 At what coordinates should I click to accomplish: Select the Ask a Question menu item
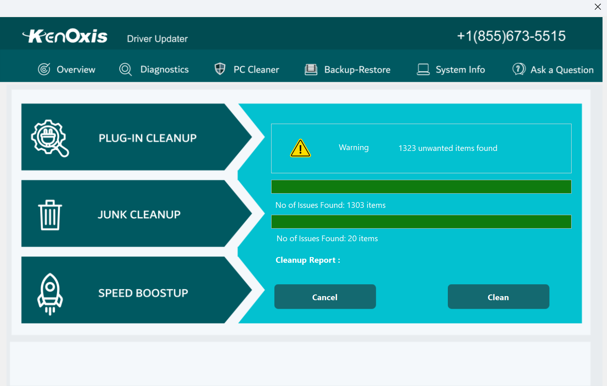pos(562,69)
